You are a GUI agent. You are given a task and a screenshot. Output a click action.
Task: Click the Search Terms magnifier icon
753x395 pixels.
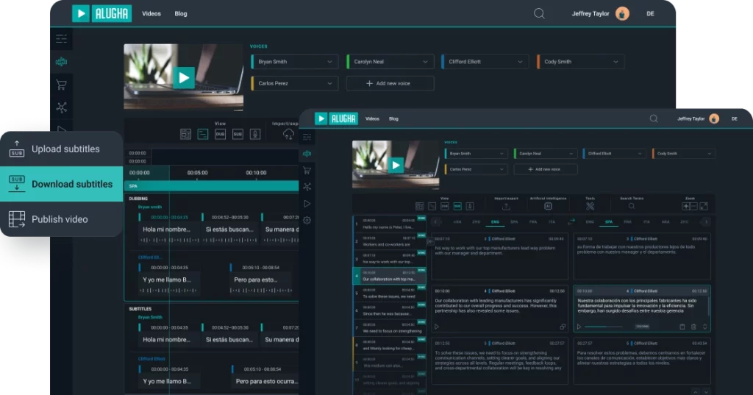631,207
